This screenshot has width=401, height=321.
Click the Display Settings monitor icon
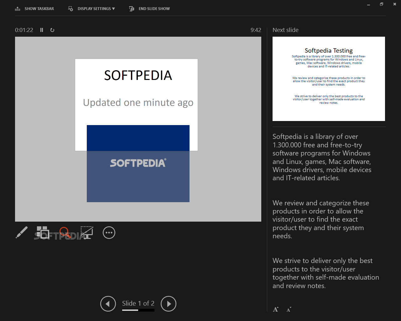coord(70,9)
